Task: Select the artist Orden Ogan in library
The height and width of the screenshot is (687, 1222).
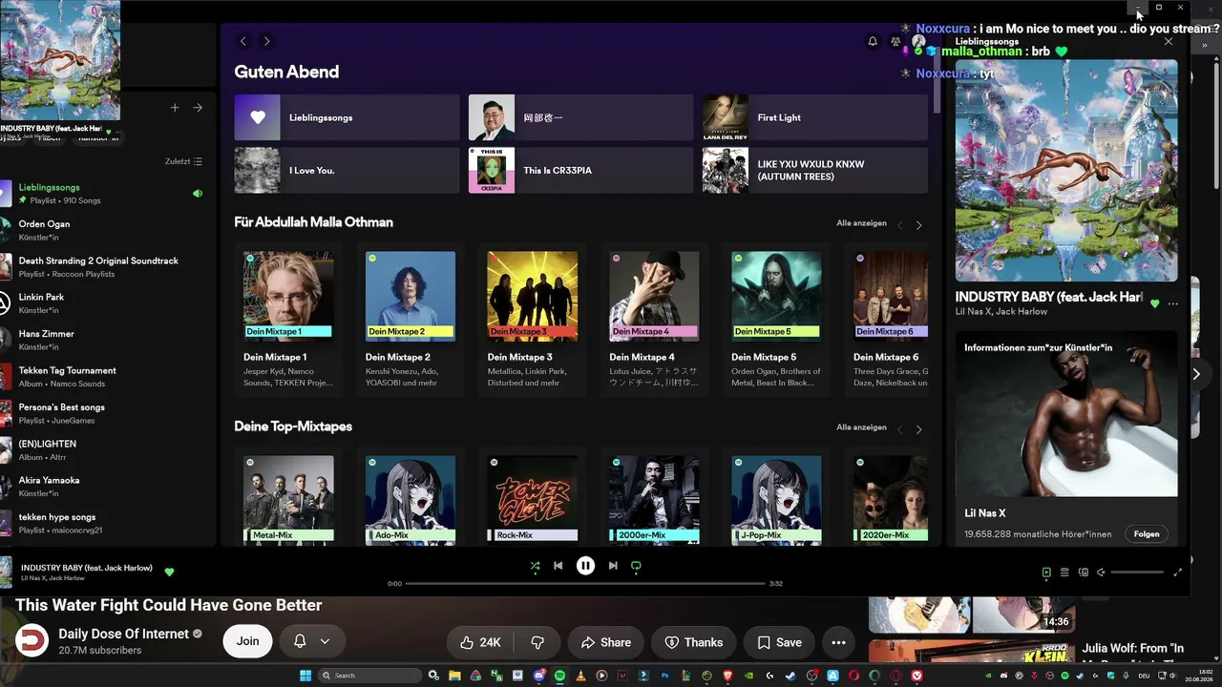Action: pyautogui.click(x=102, y=230)
